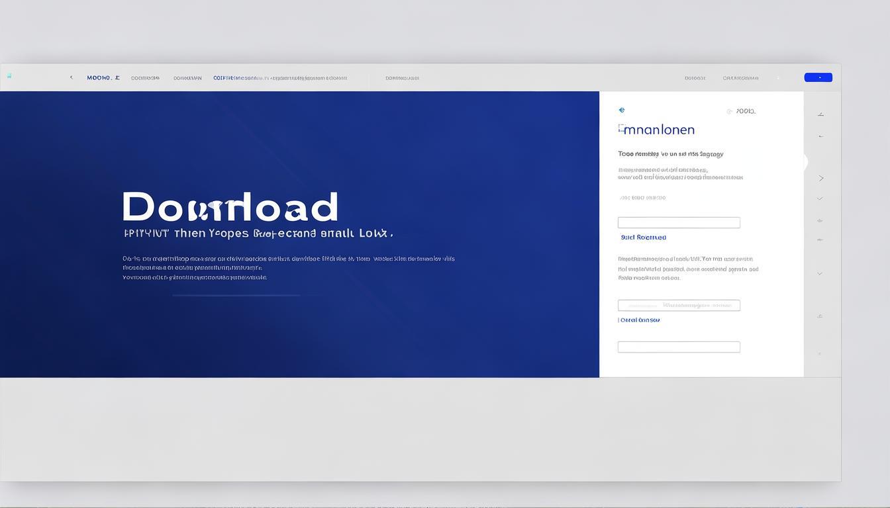Click the left arrow icon in the right sidebar
Viewport: 890px width, 508px height.
pos(820,136)
